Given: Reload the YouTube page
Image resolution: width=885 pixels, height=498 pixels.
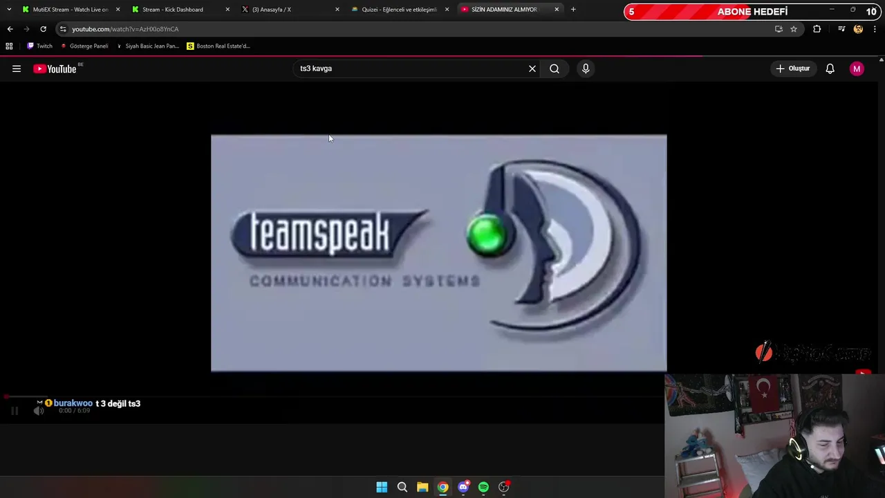Looking at the screenshot, I should [43, 29].
